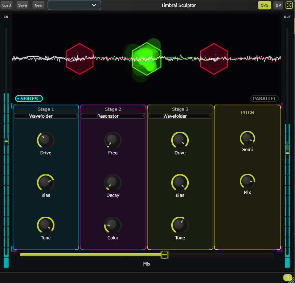Create a new preset with New
Viewport: 295px width, 283px height.
point(38,5)
